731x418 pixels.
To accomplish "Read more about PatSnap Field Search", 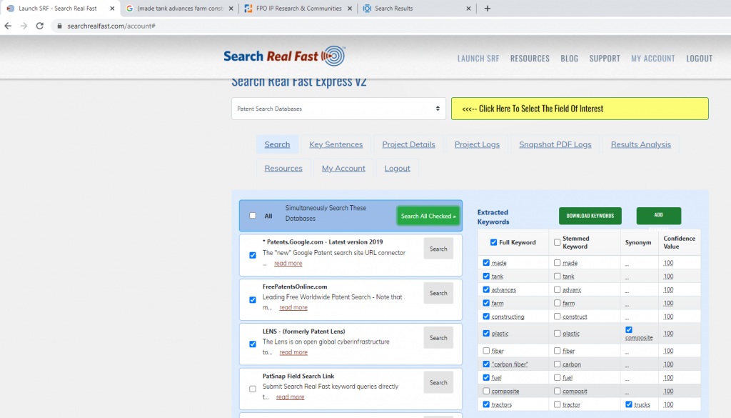I will pos(290,397).
